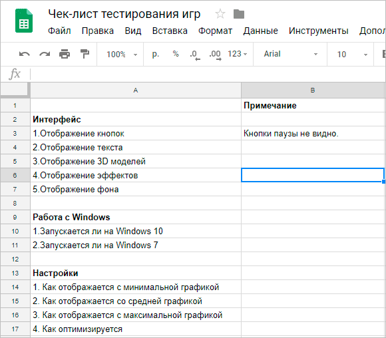
Task: Click the Google Sheets home icon
Action: 24,21
